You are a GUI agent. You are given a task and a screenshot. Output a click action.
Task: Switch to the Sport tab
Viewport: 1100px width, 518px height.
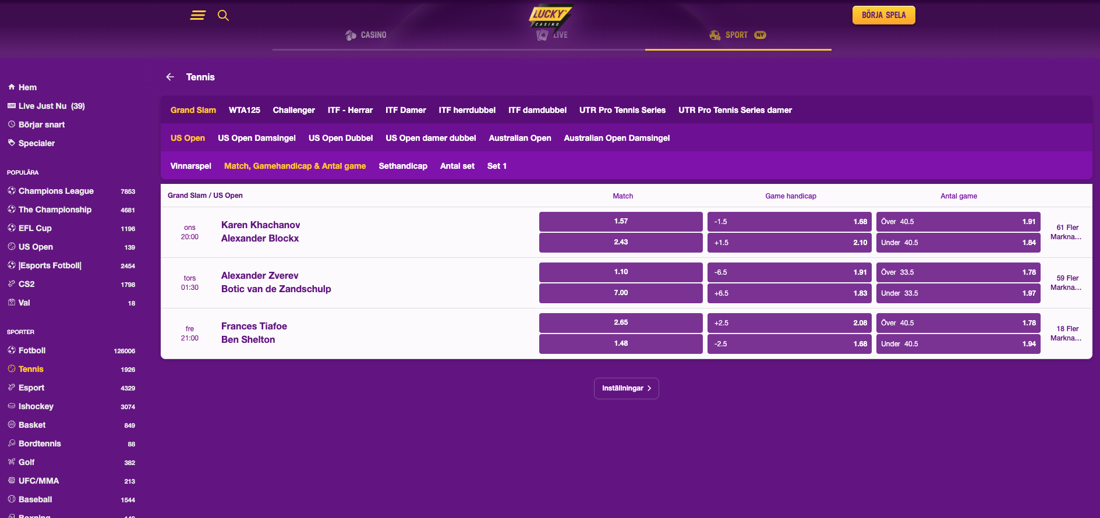pos(738,35)
